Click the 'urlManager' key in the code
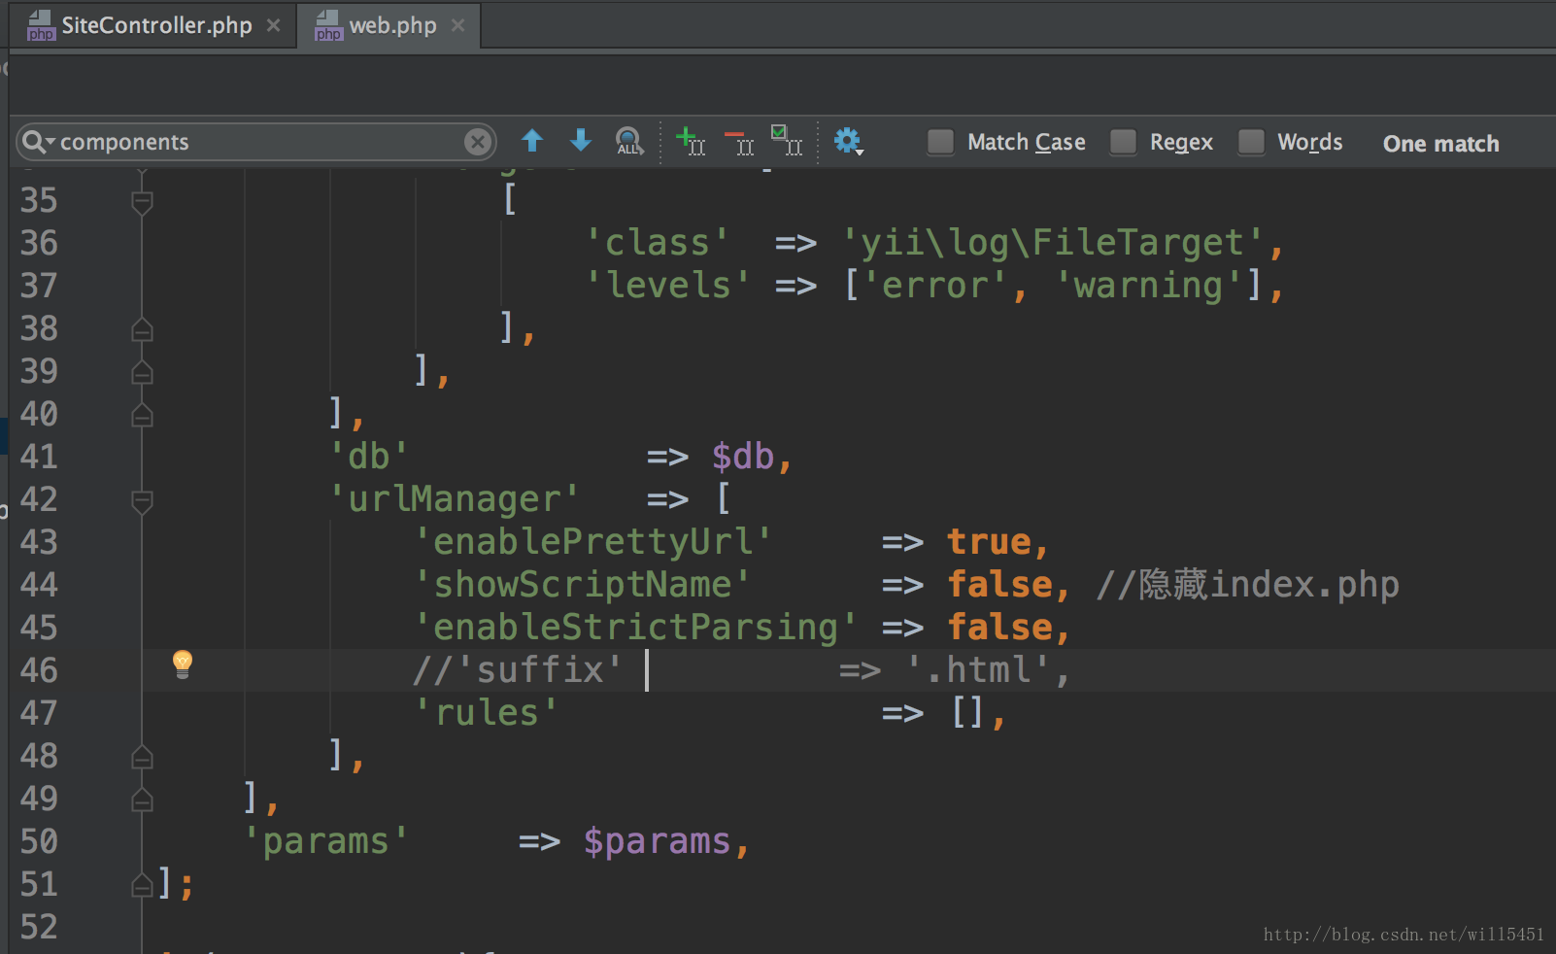Screen dimensions: 1556x954 tap(454, 499)
